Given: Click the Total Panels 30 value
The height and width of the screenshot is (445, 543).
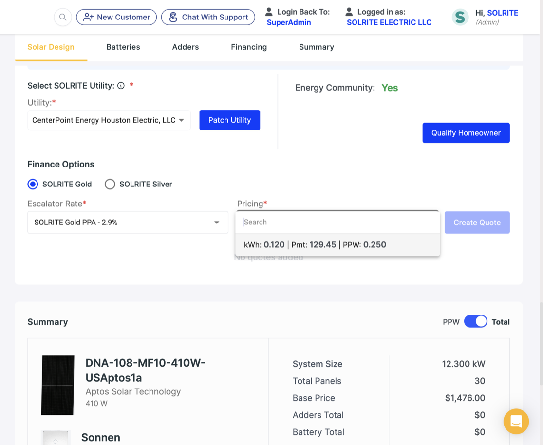Looking at the screenshot, I should tap(480, 381).
